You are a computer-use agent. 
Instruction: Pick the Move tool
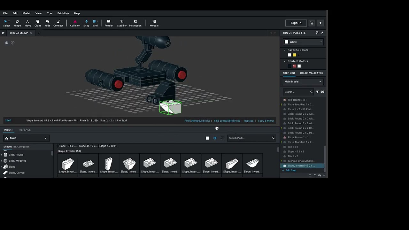(28, 23)
